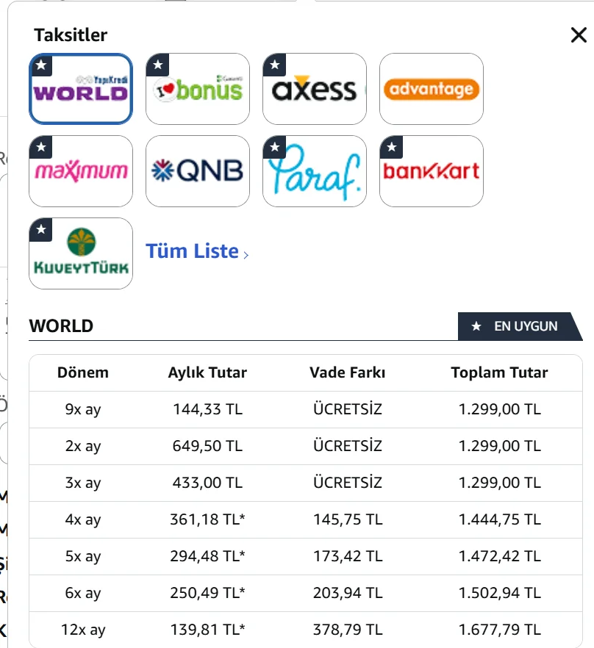Click the 9x ay installment row
This screenshot has height=648, width=594.
[82, 409]
